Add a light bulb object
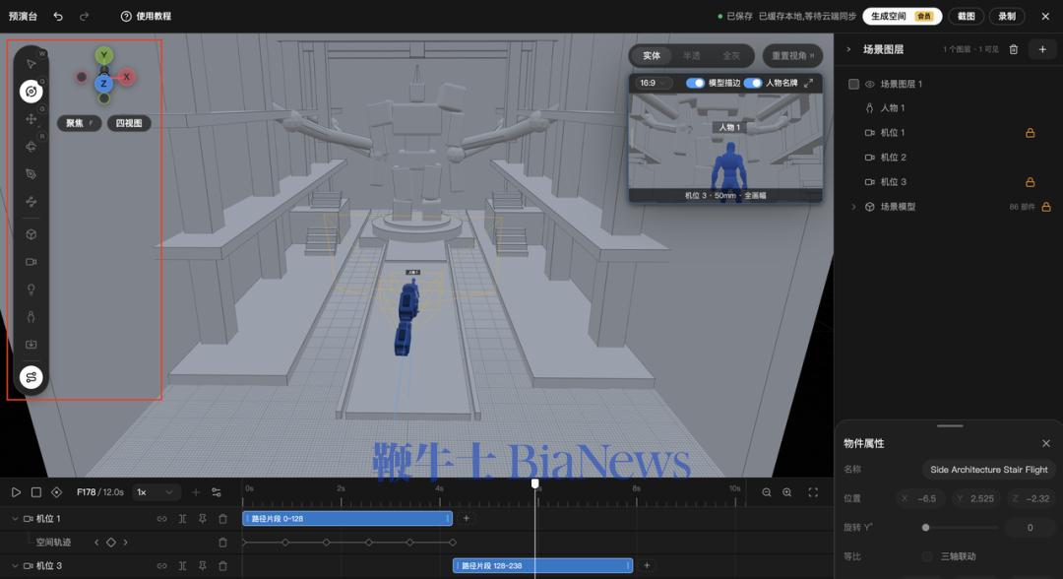This screenshot has height=579, width=1063. click(31, 289)
